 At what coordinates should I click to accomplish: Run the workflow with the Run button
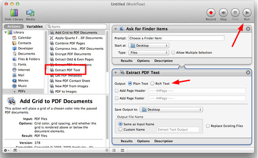click(247, 13)
